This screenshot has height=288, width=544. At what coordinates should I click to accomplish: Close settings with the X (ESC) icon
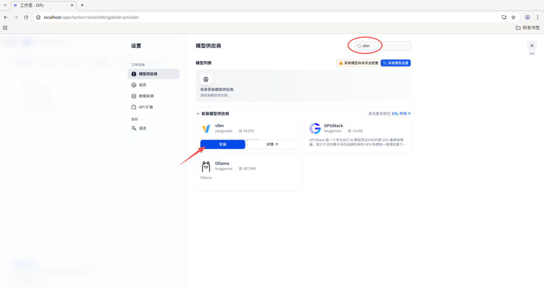(x=532, y=46)
